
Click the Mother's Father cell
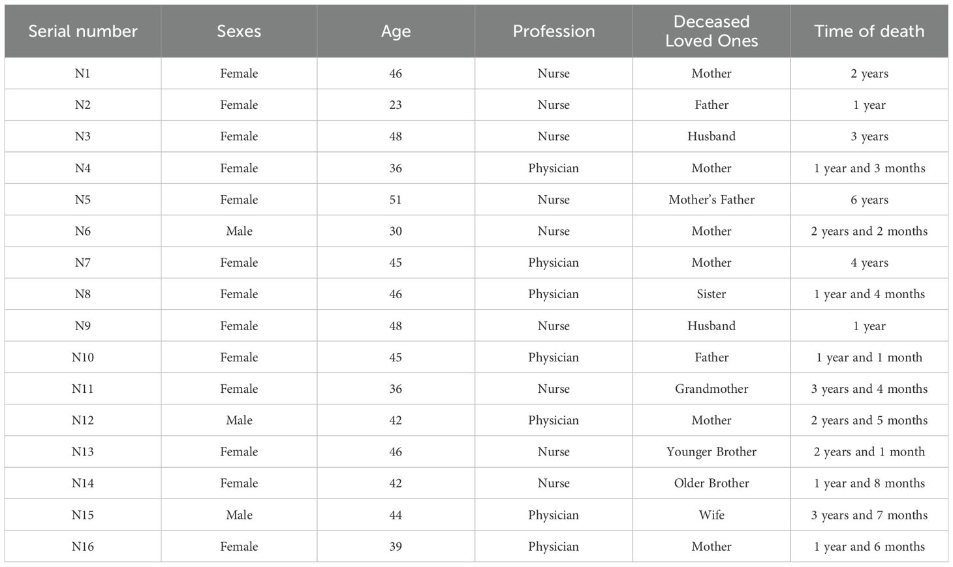(711, 200)
